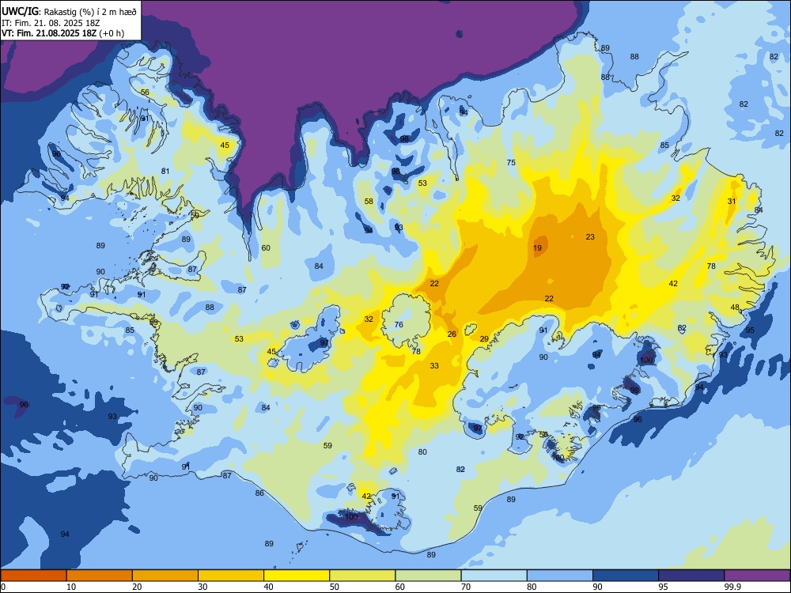Screen dimensions: 791x593
Task: Click the '40' tick label on the legend
Action: pos(268,587)
